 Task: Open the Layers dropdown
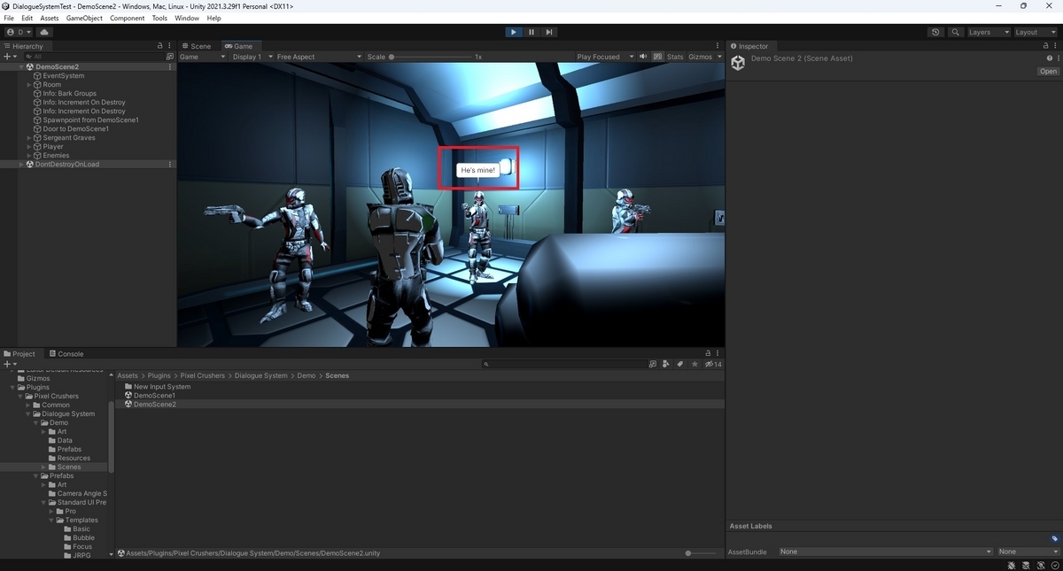click(988, 32)
